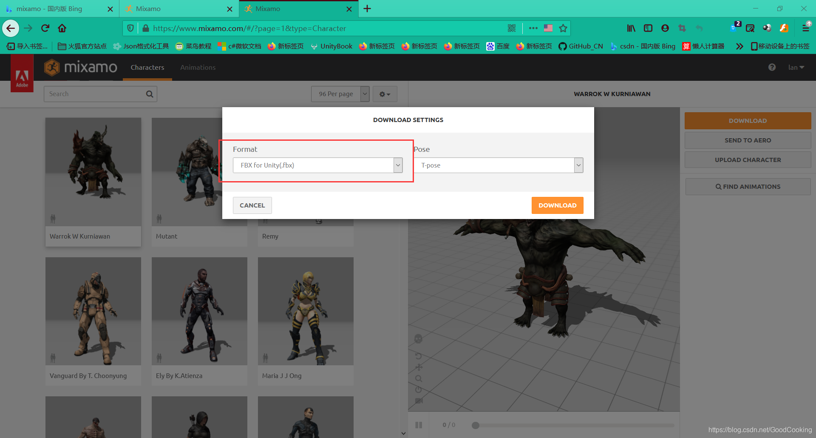Select Vanguard By T. Choonyung thumbnail

pyautogui.click(x=93, y=311)
